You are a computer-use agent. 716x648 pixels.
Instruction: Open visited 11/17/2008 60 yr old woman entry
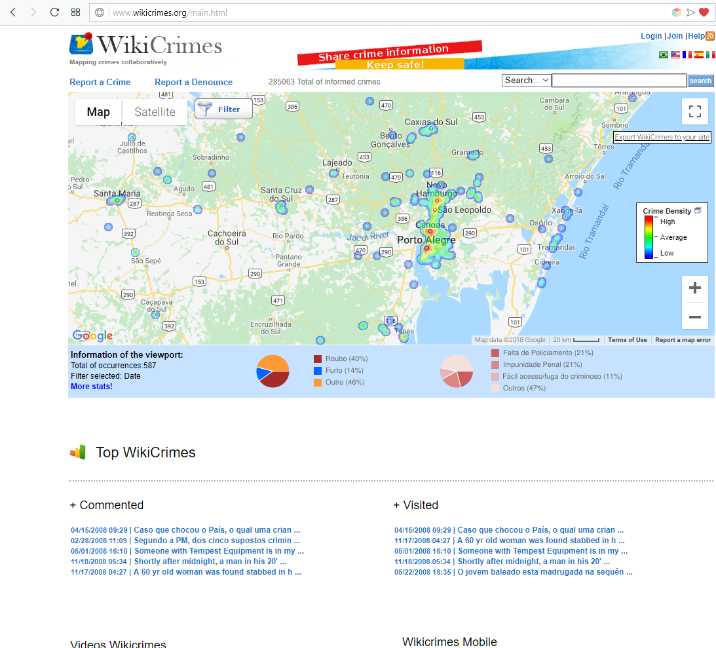tap(510, 541)
